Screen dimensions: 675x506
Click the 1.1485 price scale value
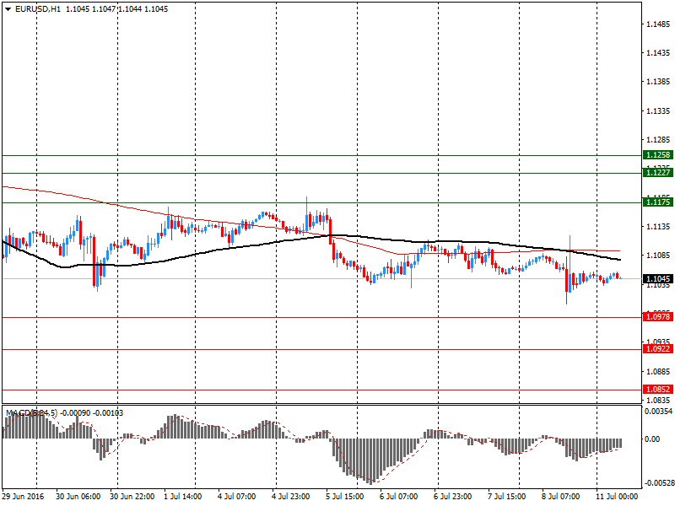658,24
